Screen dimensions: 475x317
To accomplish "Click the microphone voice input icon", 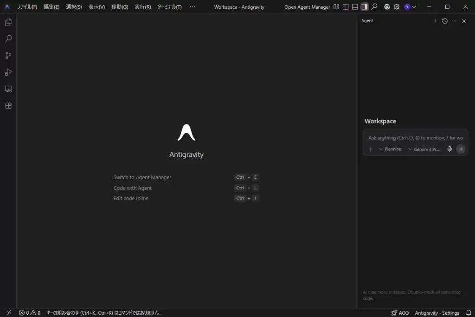I will point(449,149).
